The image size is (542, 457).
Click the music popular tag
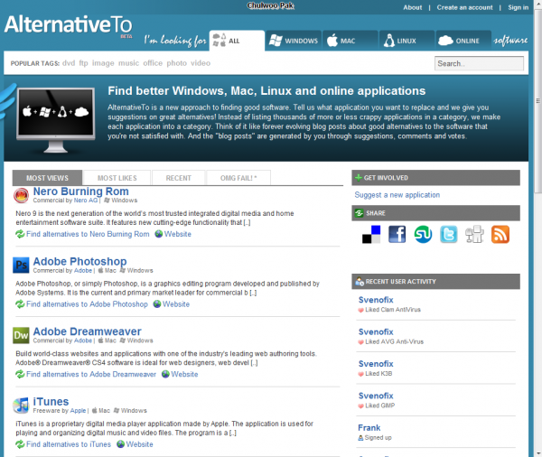click(x=128, y=63)
